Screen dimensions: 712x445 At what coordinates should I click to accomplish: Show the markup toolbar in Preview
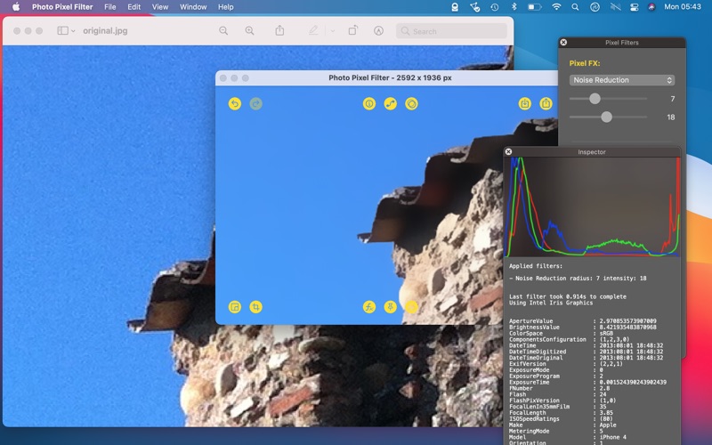click(379, 31)
